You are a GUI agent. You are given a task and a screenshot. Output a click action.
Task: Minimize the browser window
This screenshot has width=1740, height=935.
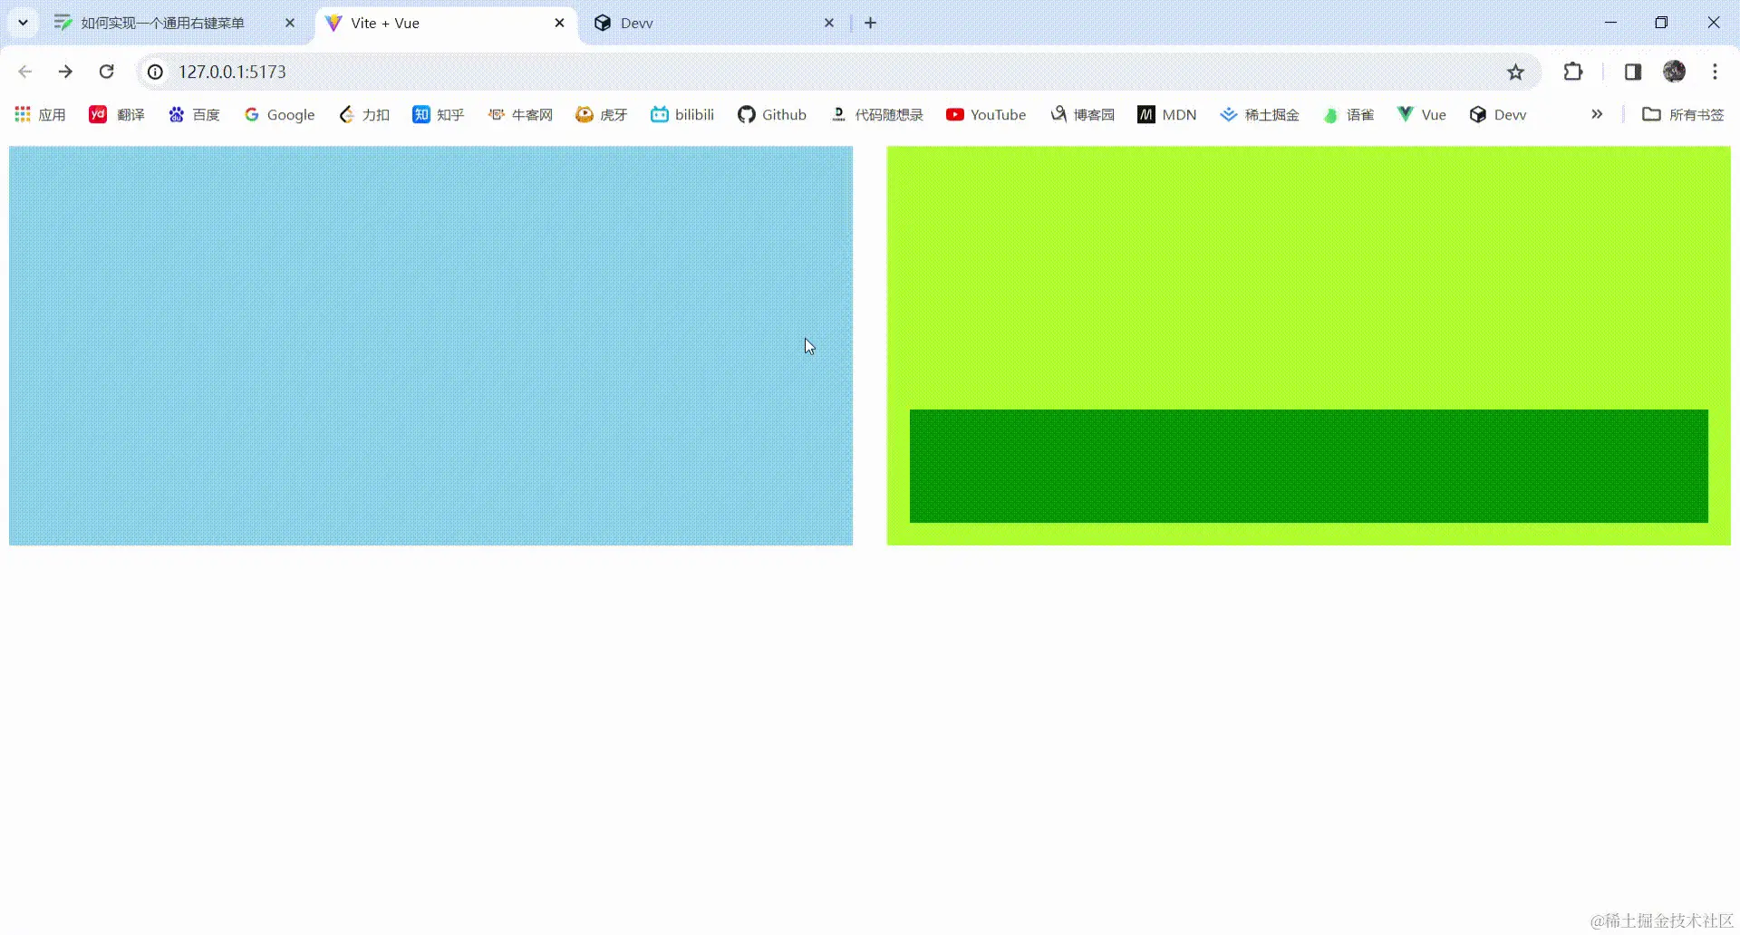click(1610, 23)
